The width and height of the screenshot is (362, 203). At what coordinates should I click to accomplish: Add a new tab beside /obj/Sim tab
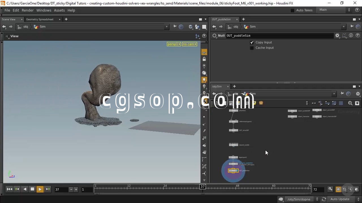point(234,86)
